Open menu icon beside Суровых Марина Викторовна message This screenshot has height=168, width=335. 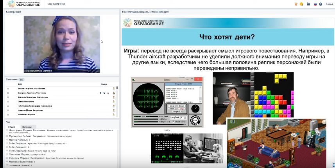coord(7,158)
